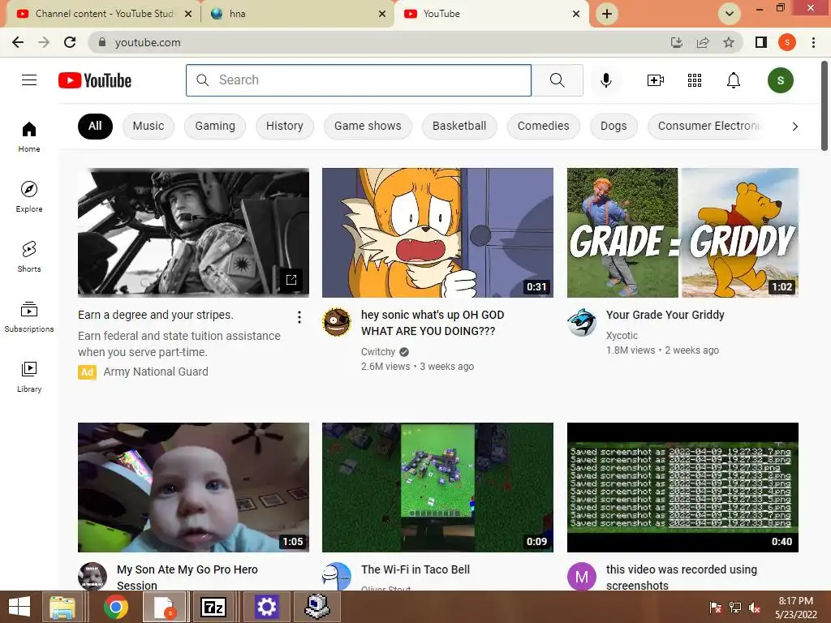Open Cwitchy channel avatar
831x623 pixels.
coord(337,321)
